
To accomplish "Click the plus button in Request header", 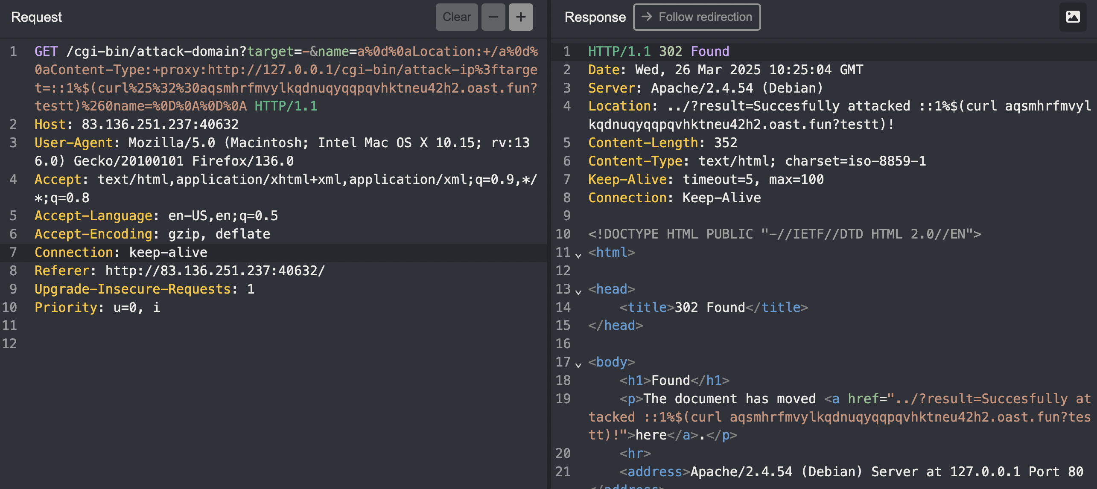I will [x=520, y=17].
